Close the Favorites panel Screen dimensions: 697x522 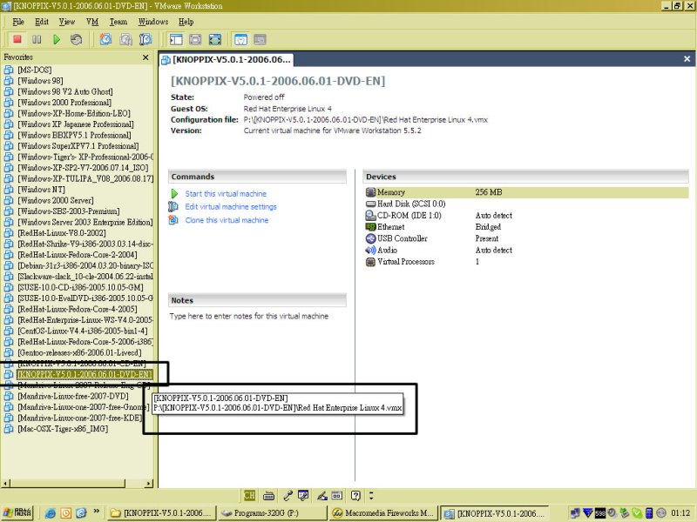(145, 57)
